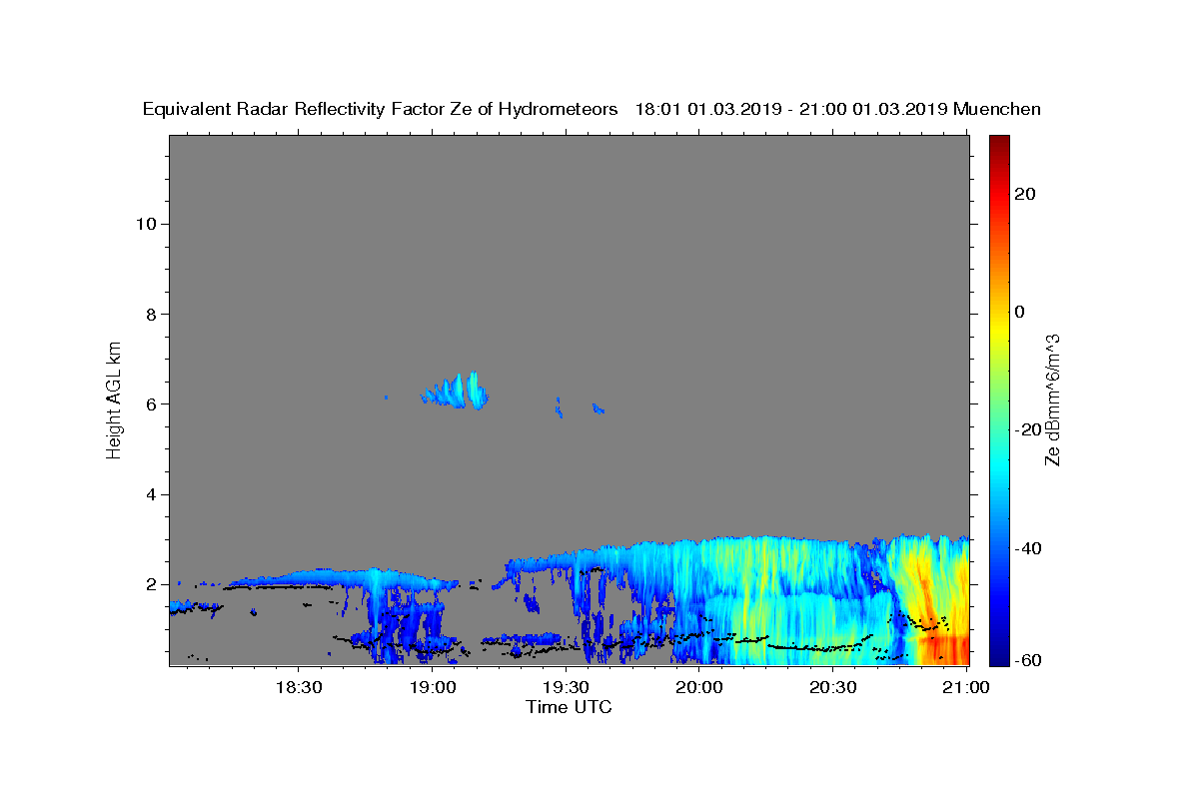Click the height tick label 4

(151, 494)
